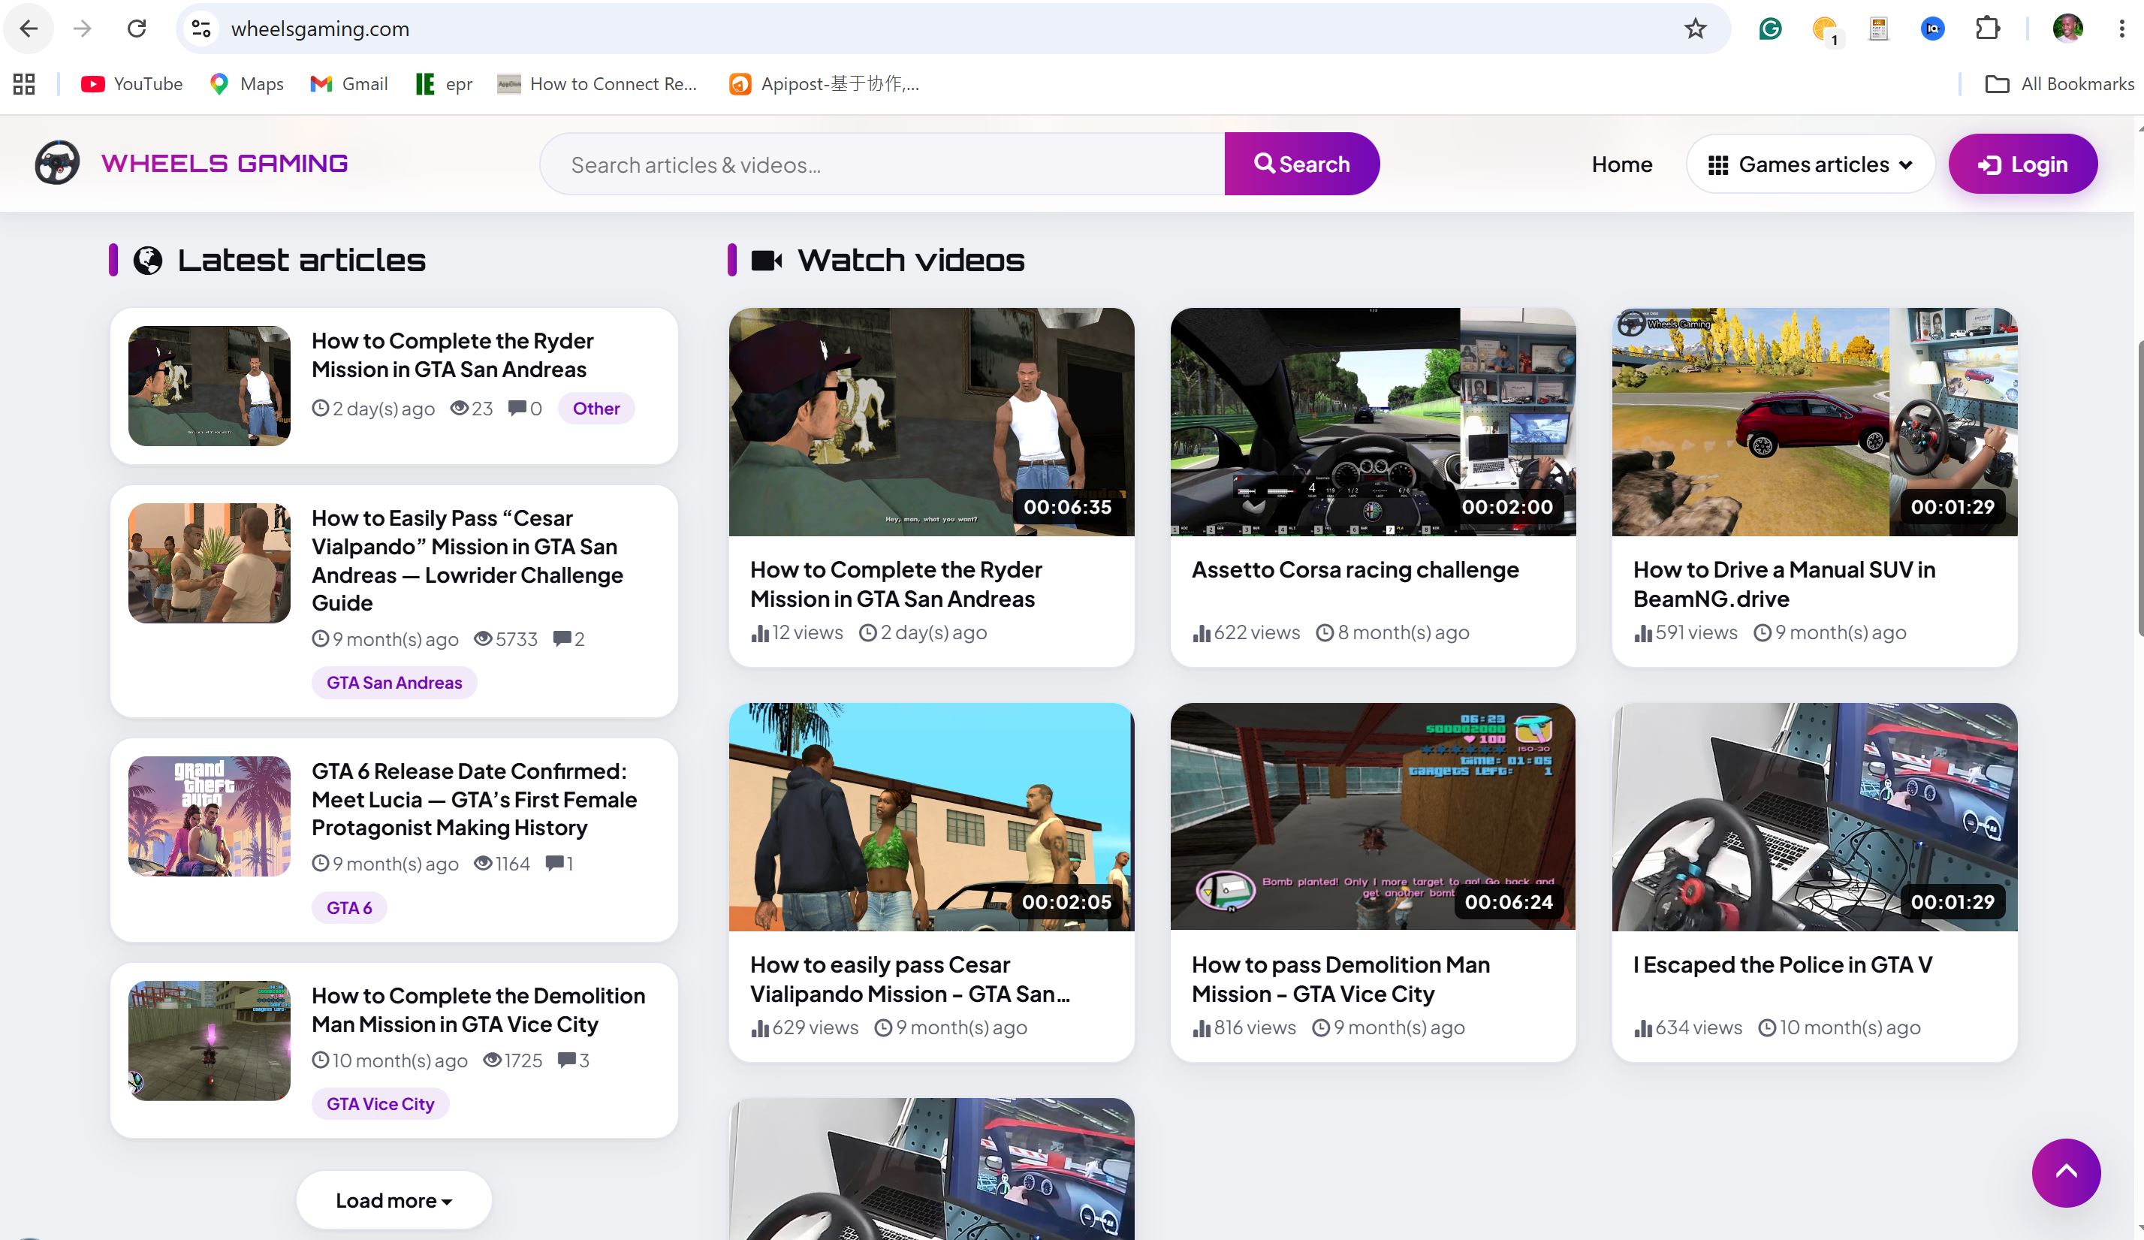
Task: Open 'I Escaped the Police in GTA V' title
Action: click(1783, 964)
